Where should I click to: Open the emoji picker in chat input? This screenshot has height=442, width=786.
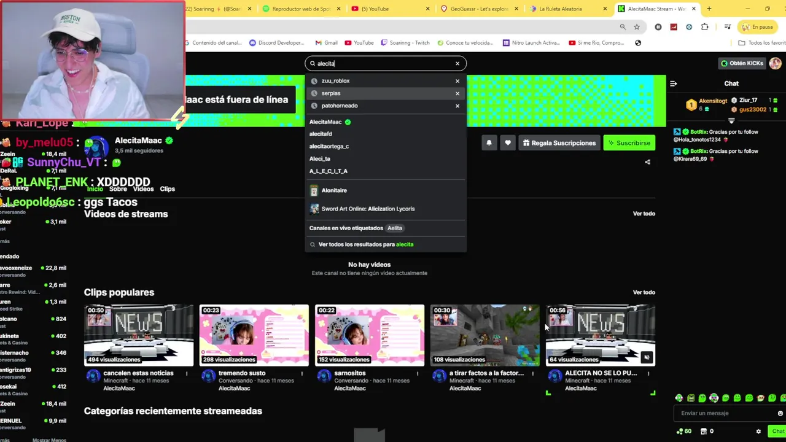(x=780, y=413)
